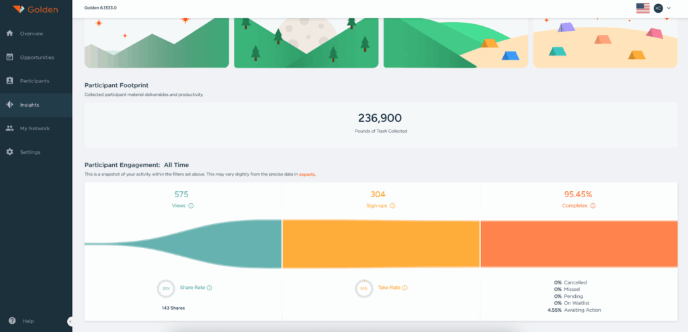The width and height of the screenshot is (688, 332).
Task: Follow the exports link
Action: [x=307, y=174]
